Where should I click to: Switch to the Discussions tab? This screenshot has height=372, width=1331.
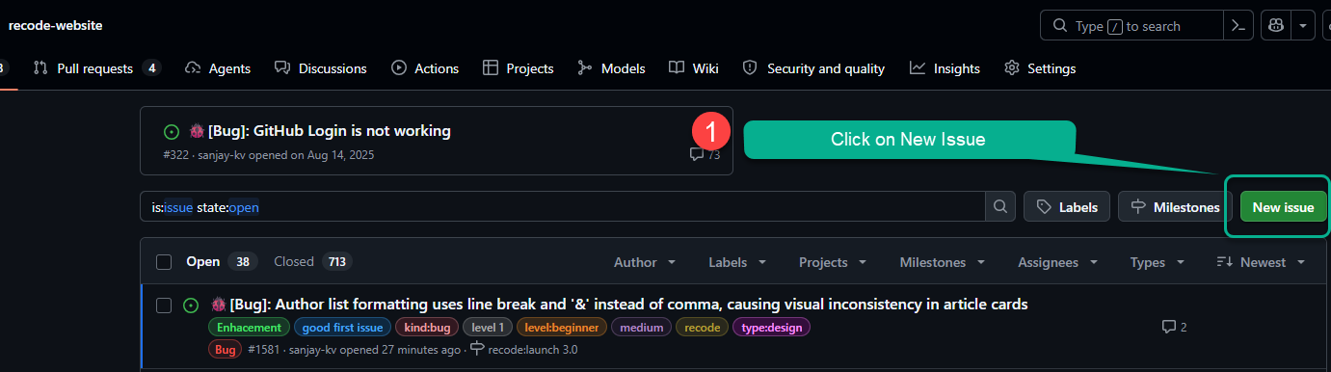(320, 68)
